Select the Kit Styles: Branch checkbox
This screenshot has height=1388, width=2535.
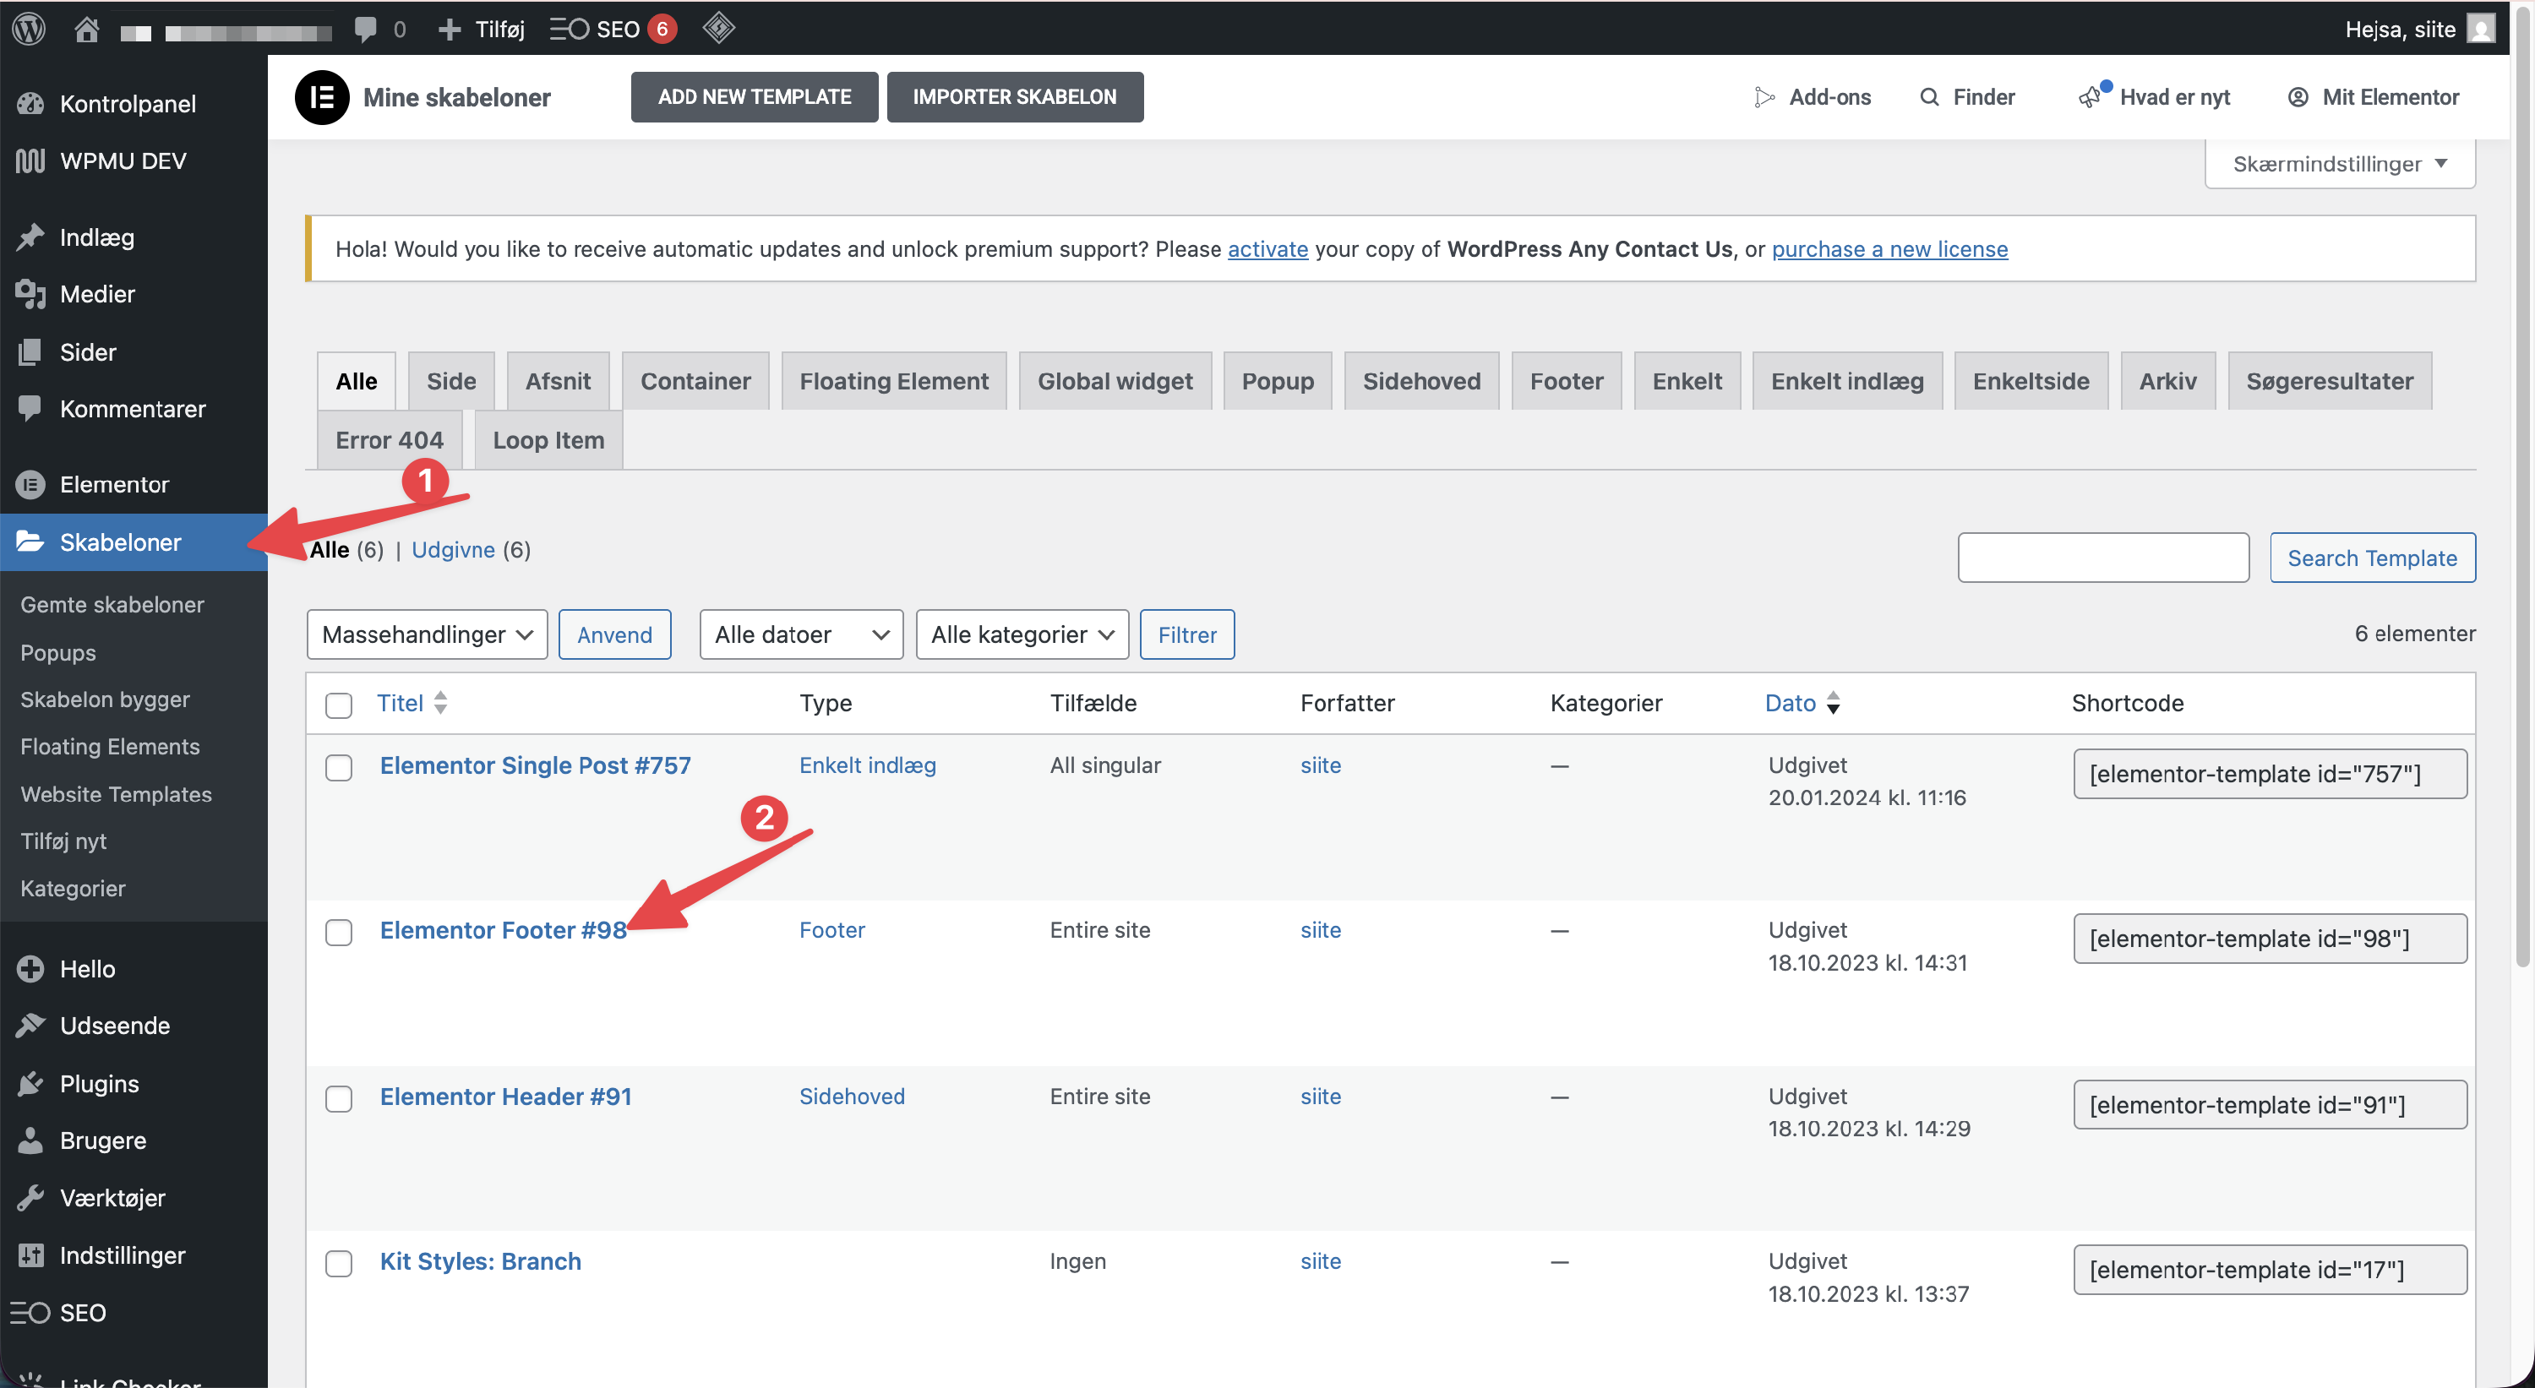coord(339,1263)
